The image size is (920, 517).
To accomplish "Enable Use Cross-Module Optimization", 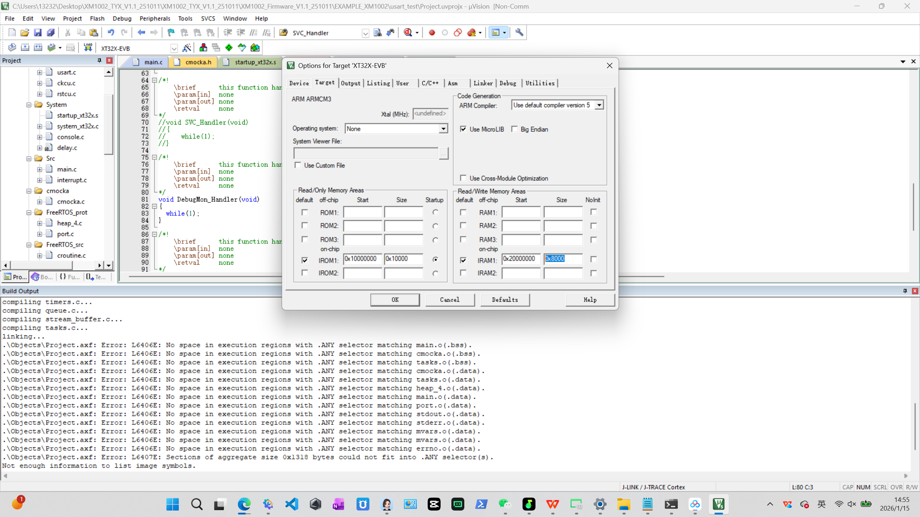I will click(x=463, y=178).
